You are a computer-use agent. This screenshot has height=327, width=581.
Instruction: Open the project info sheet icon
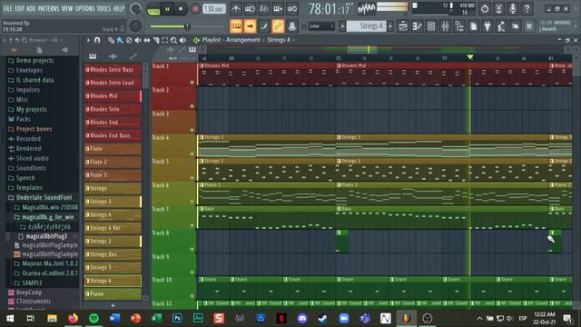click(474, 26)
